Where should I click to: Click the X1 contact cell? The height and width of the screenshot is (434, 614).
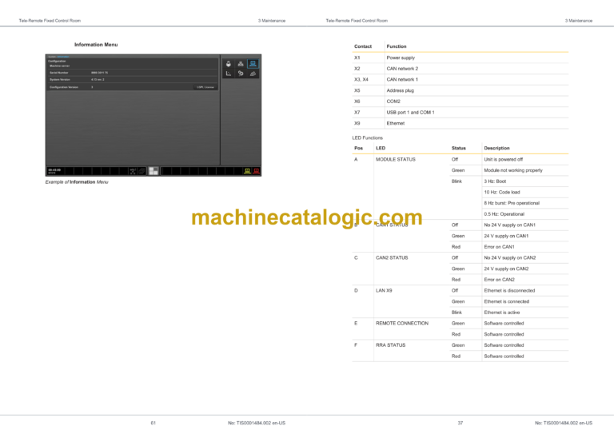point(357,58)
